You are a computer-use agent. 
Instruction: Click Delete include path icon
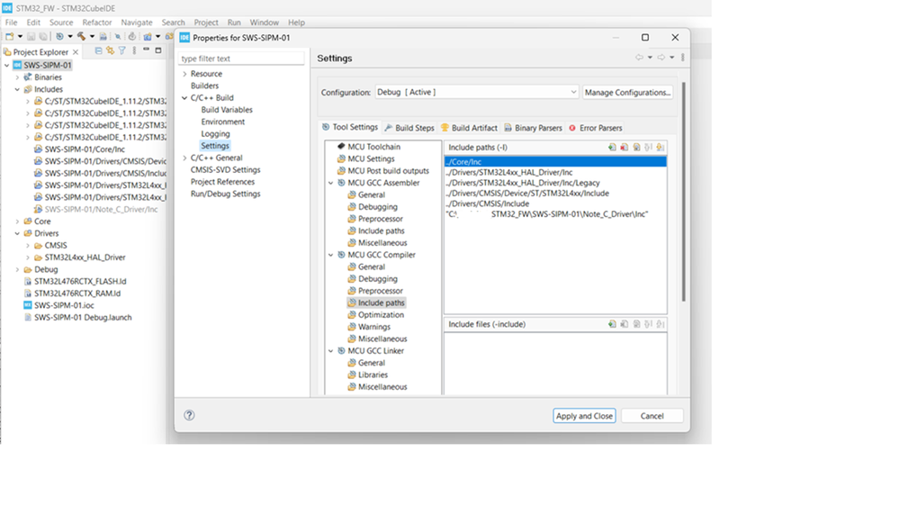(x=624, y=148)
